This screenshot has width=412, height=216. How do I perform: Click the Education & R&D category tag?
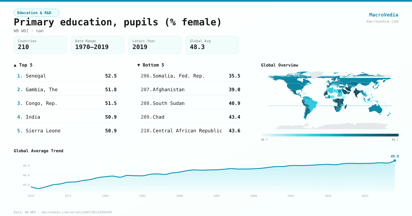pyautogui.click(x=36, y=13)
